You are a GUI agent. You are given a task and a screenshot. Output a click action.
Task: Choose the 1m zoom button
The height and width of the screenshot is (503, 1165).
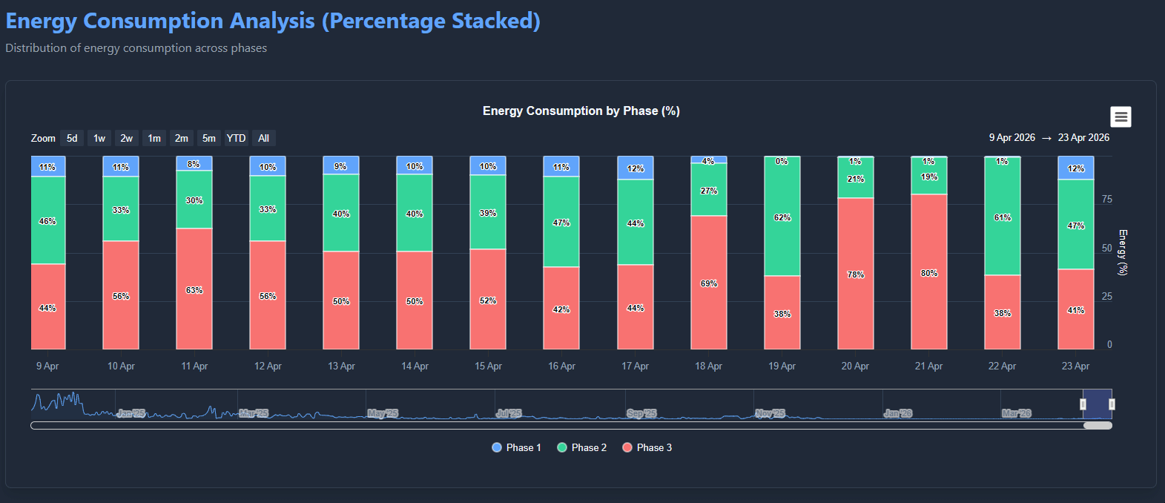154,138
